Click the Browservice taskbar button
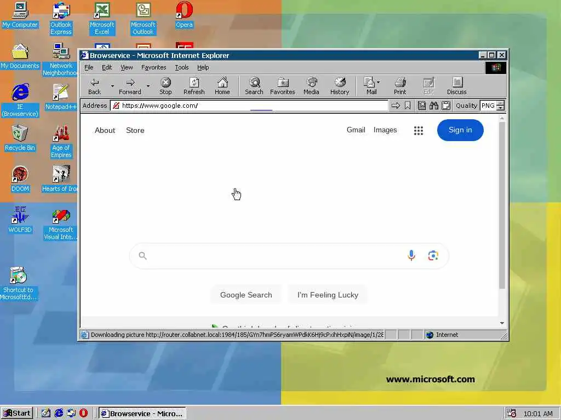 [x=142, y=413]
